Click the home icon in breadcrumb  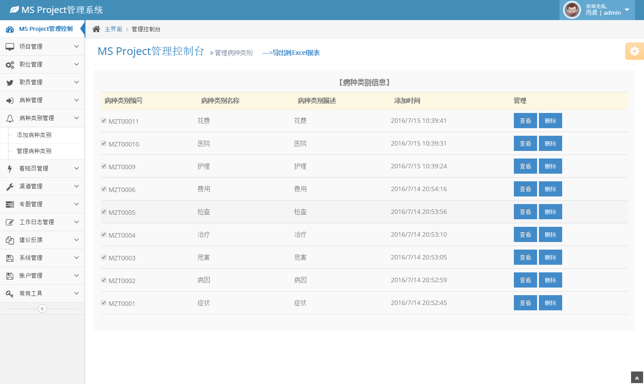click(96, 29)
